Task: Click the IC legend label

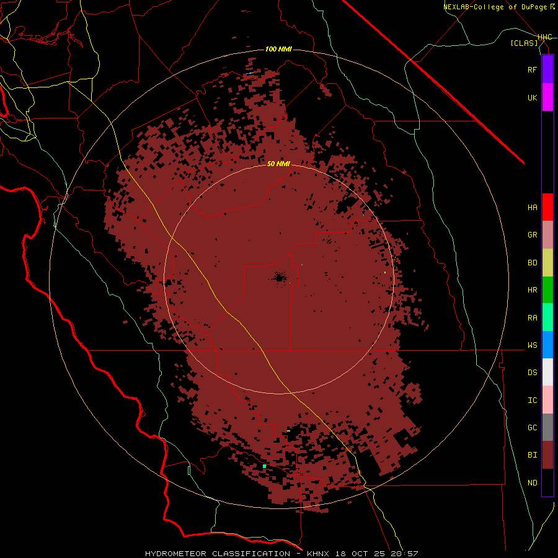Action: 533,401
